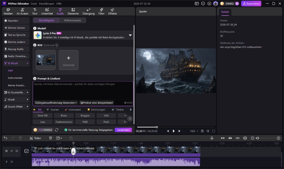The image size is (284, 169).
Task: Switch to the Referenzmusik tab
Action: (x=73, y=20)
